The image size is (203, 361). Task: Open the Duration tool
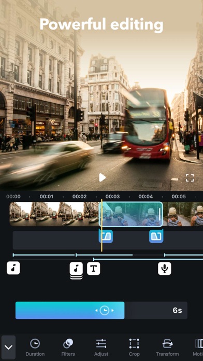(35, 347)
